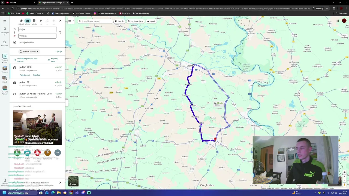Open the SuperSport bookmark
The width and height of the screenshot is (349, 196).
click(125, 13)
